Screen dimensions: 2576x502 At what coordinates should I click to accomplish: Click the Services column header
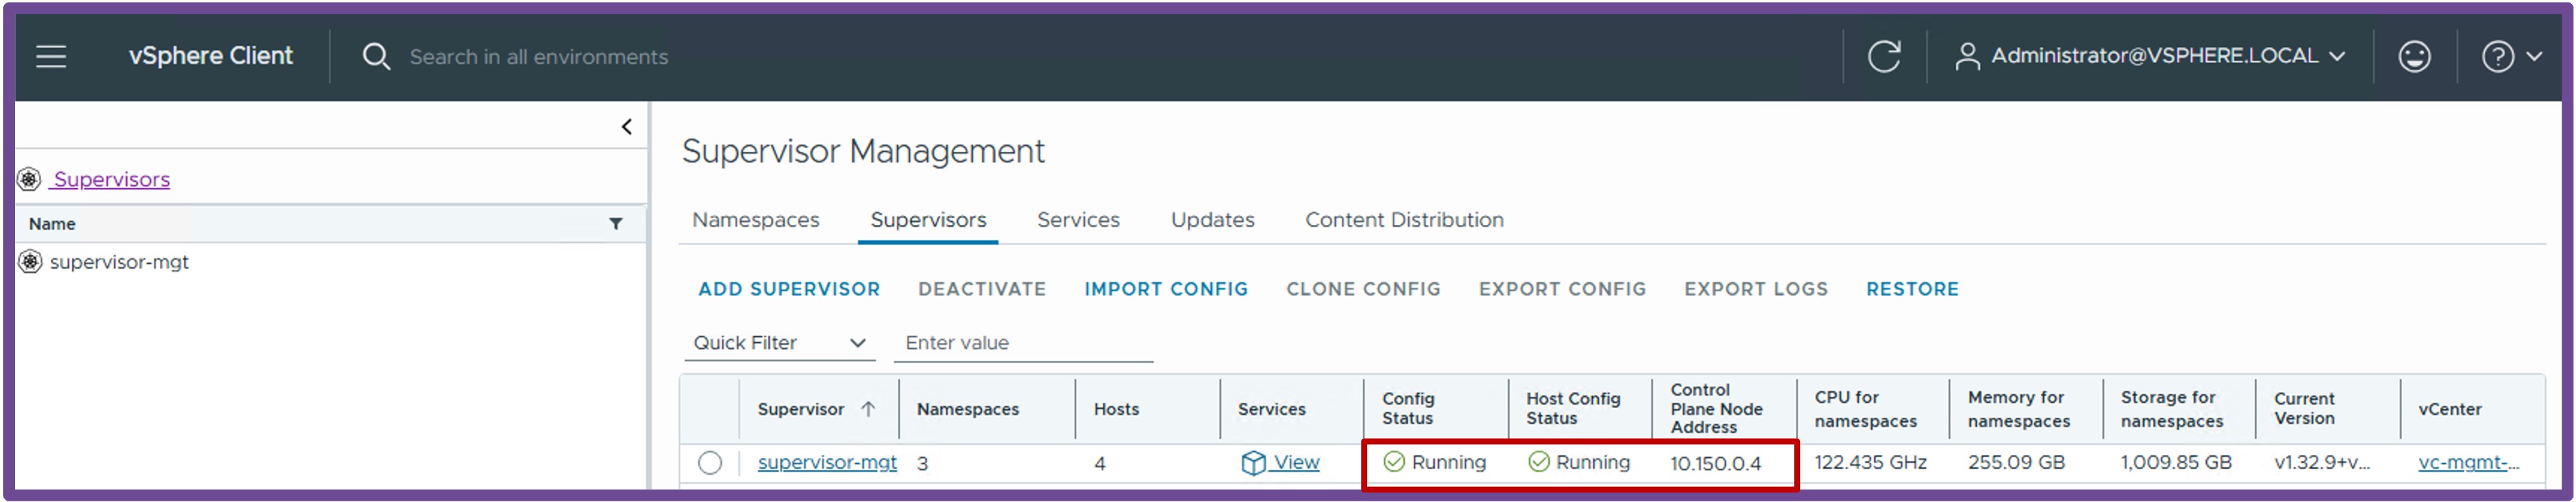click(x=1272, y=409)
